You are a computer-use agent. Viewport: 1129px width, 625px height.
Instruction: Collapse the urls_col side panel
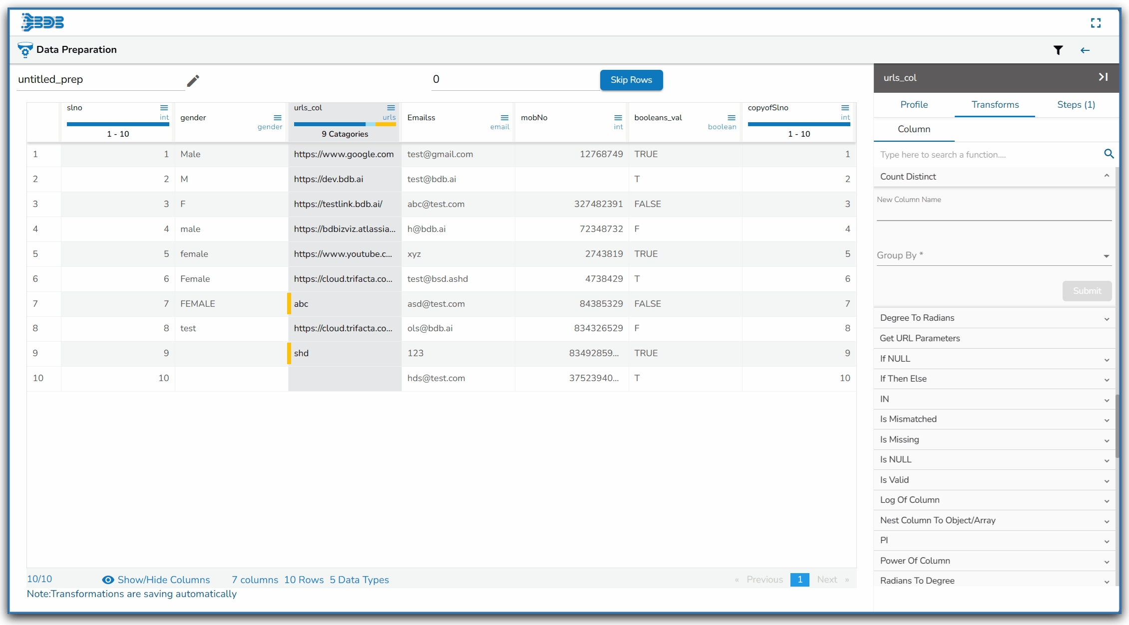[1103, 77]
